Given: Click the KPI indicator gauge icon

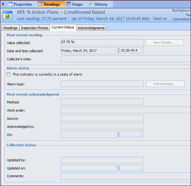Looking at the screenshot, I should (x=8, y=15).
